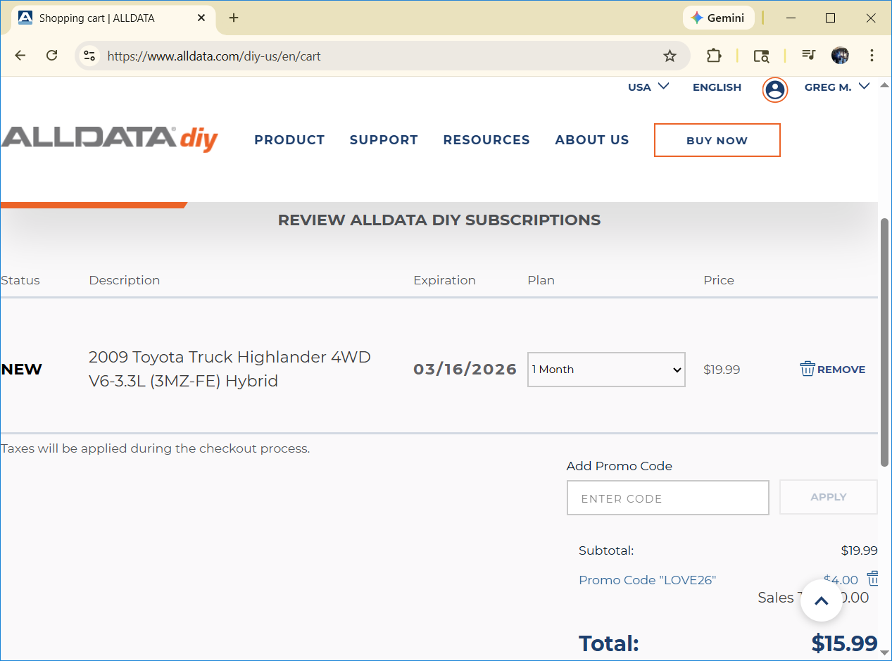The width and height of the screenshot is (892, 661).
Task: Open the browser extensions icon
Action: tap(714, 56)
